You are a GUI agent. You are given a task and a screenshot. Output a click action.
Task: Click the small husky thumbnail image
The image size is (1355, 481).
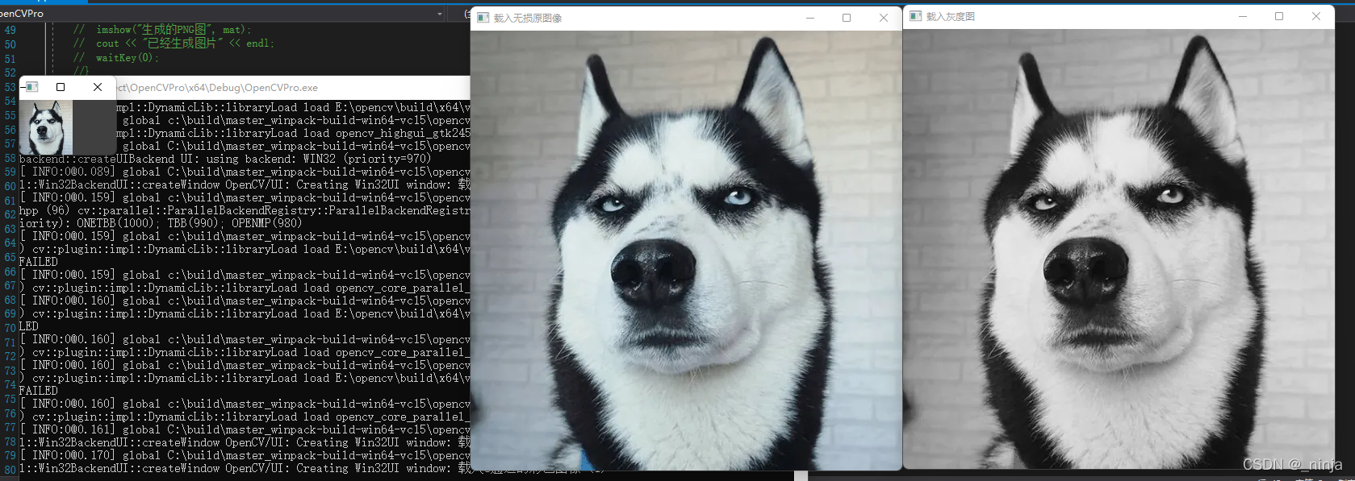point(46,127)
